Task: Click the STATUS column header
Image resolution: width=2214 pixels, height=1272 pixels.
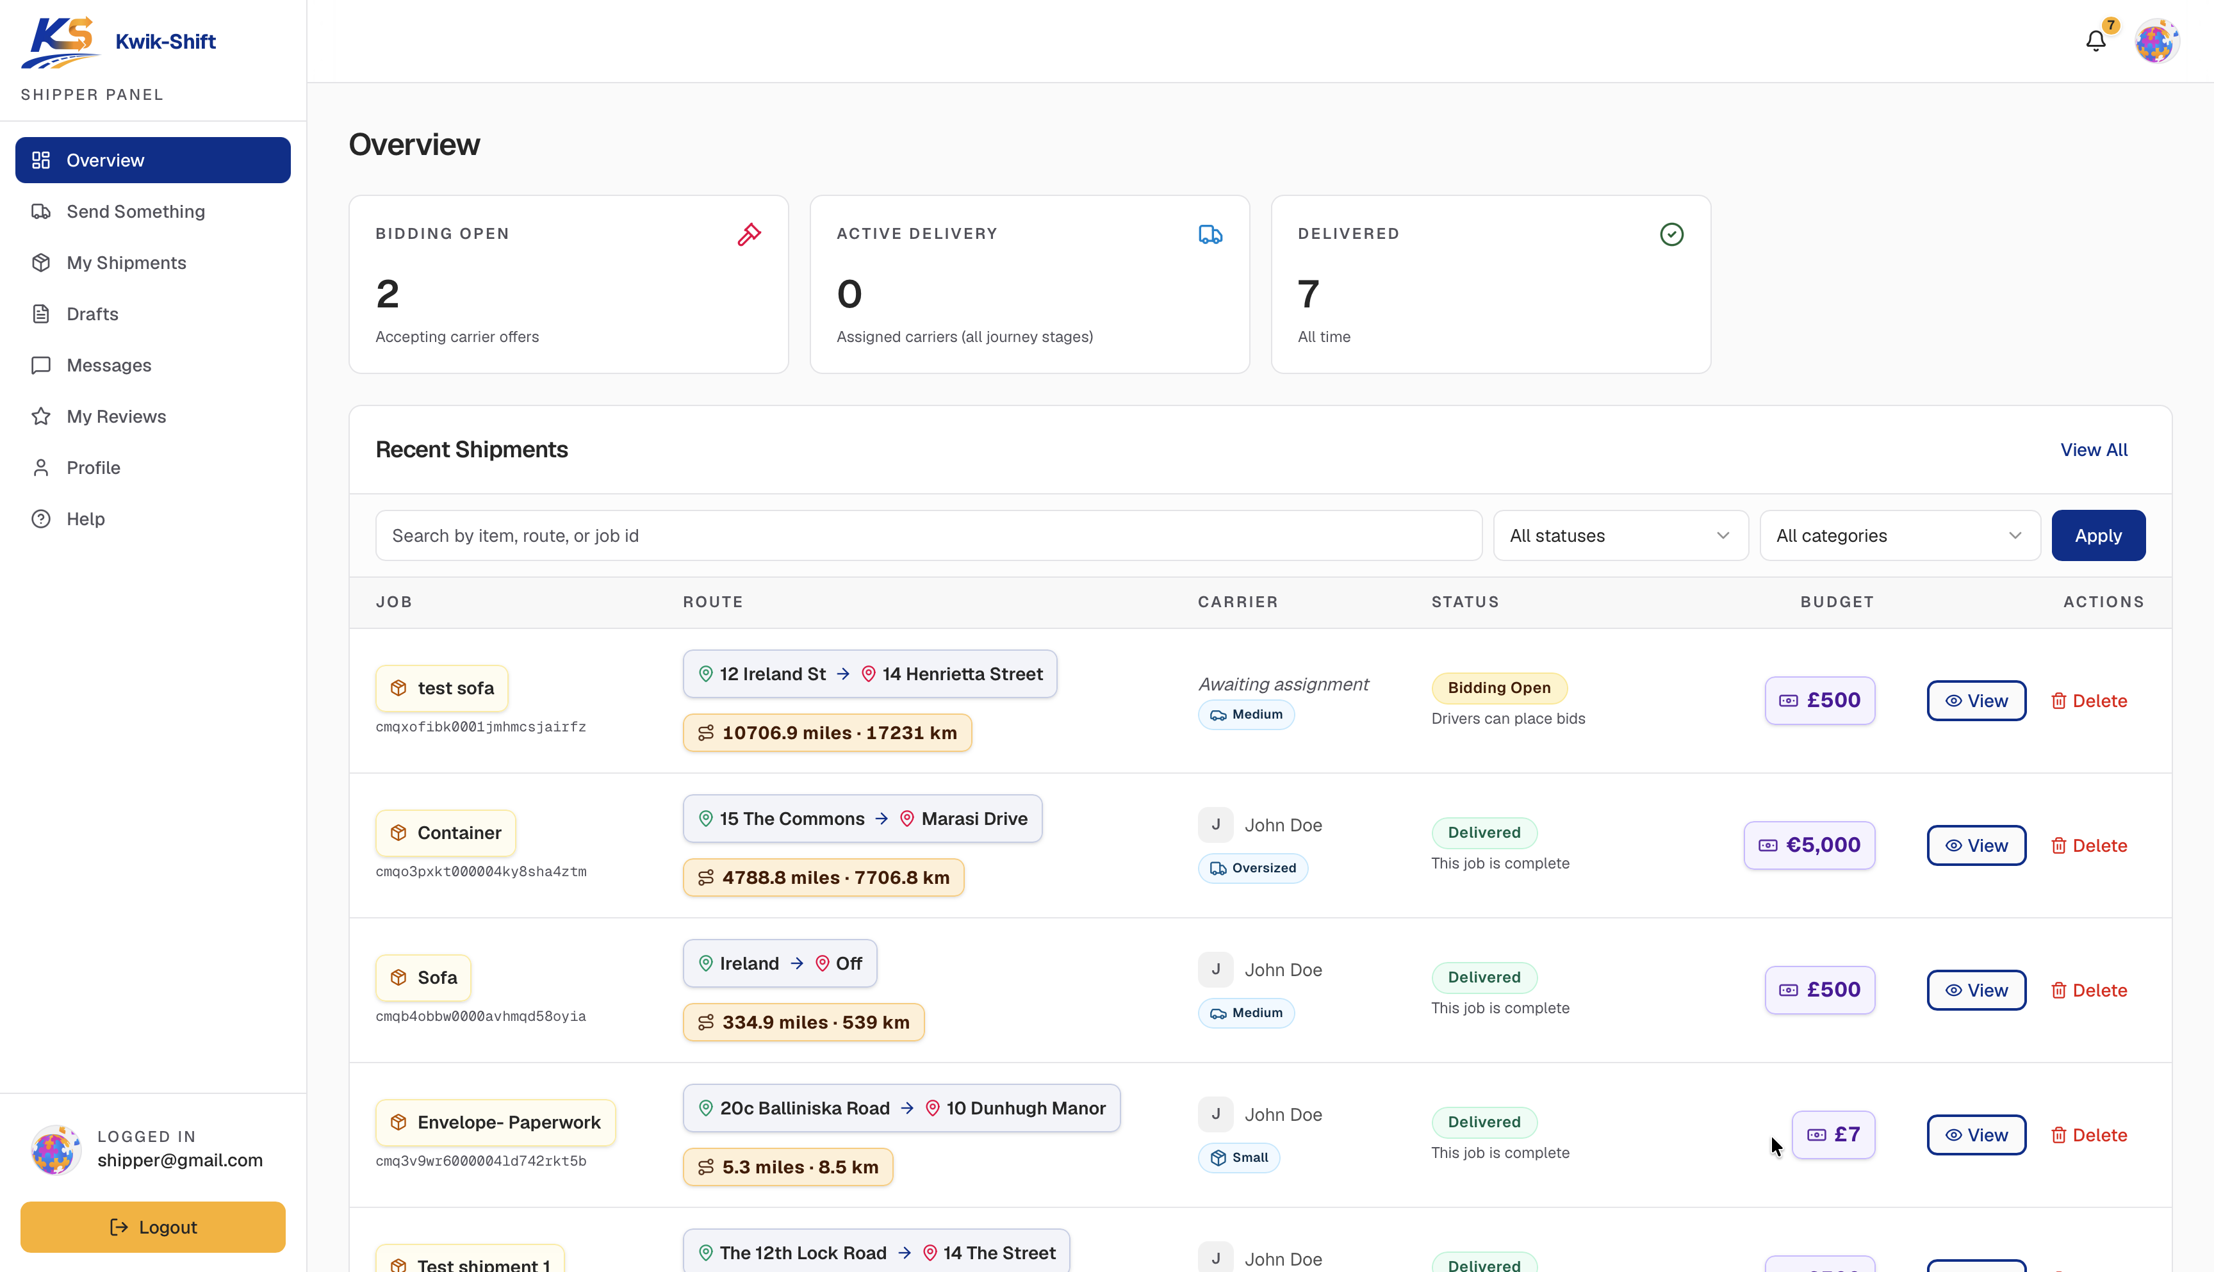Action: (x=1465, y=602)
